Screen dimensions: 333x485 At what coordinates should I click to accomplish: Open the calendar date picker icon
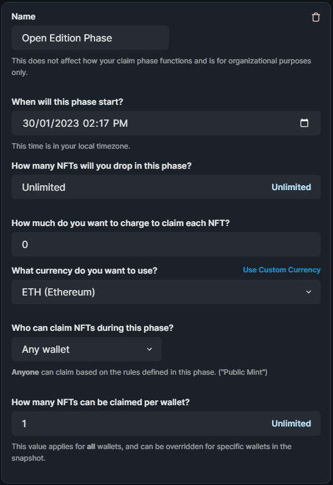click(x=304, y=123)
